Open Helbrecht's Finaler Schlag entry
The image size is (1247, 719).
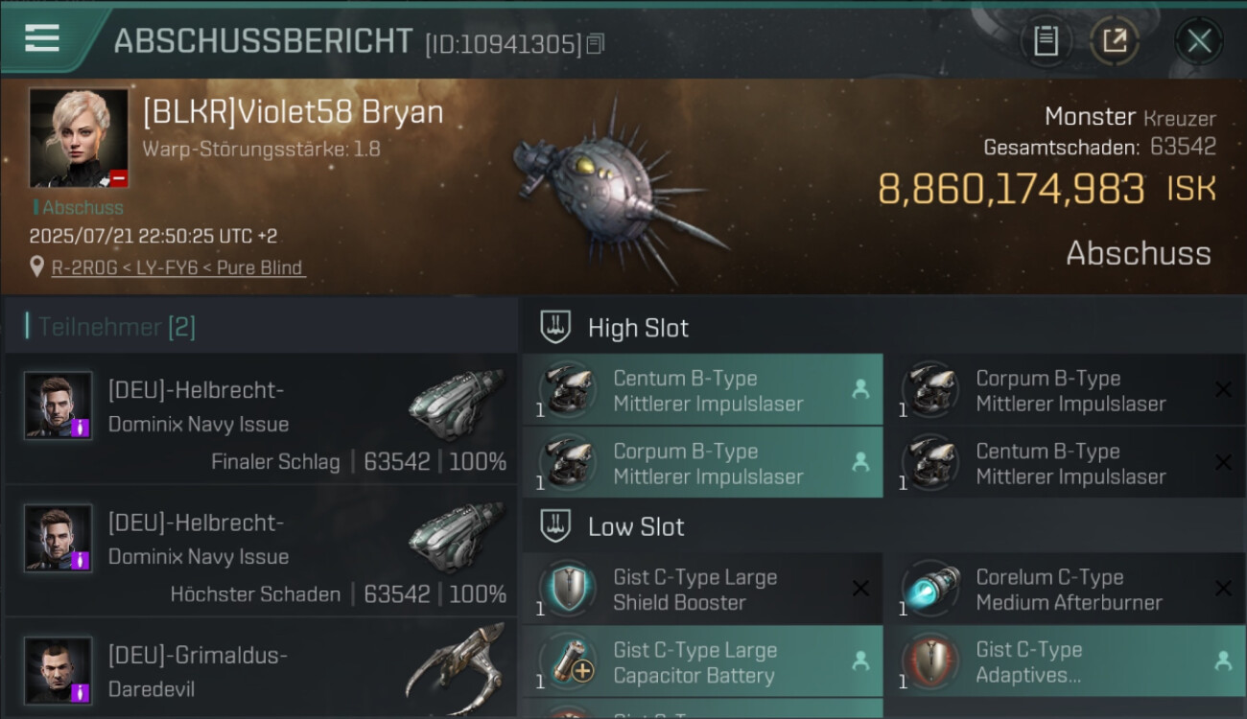(261, 420)
